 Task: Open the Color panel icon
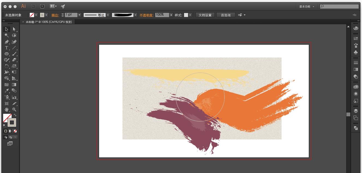(355, 28)
